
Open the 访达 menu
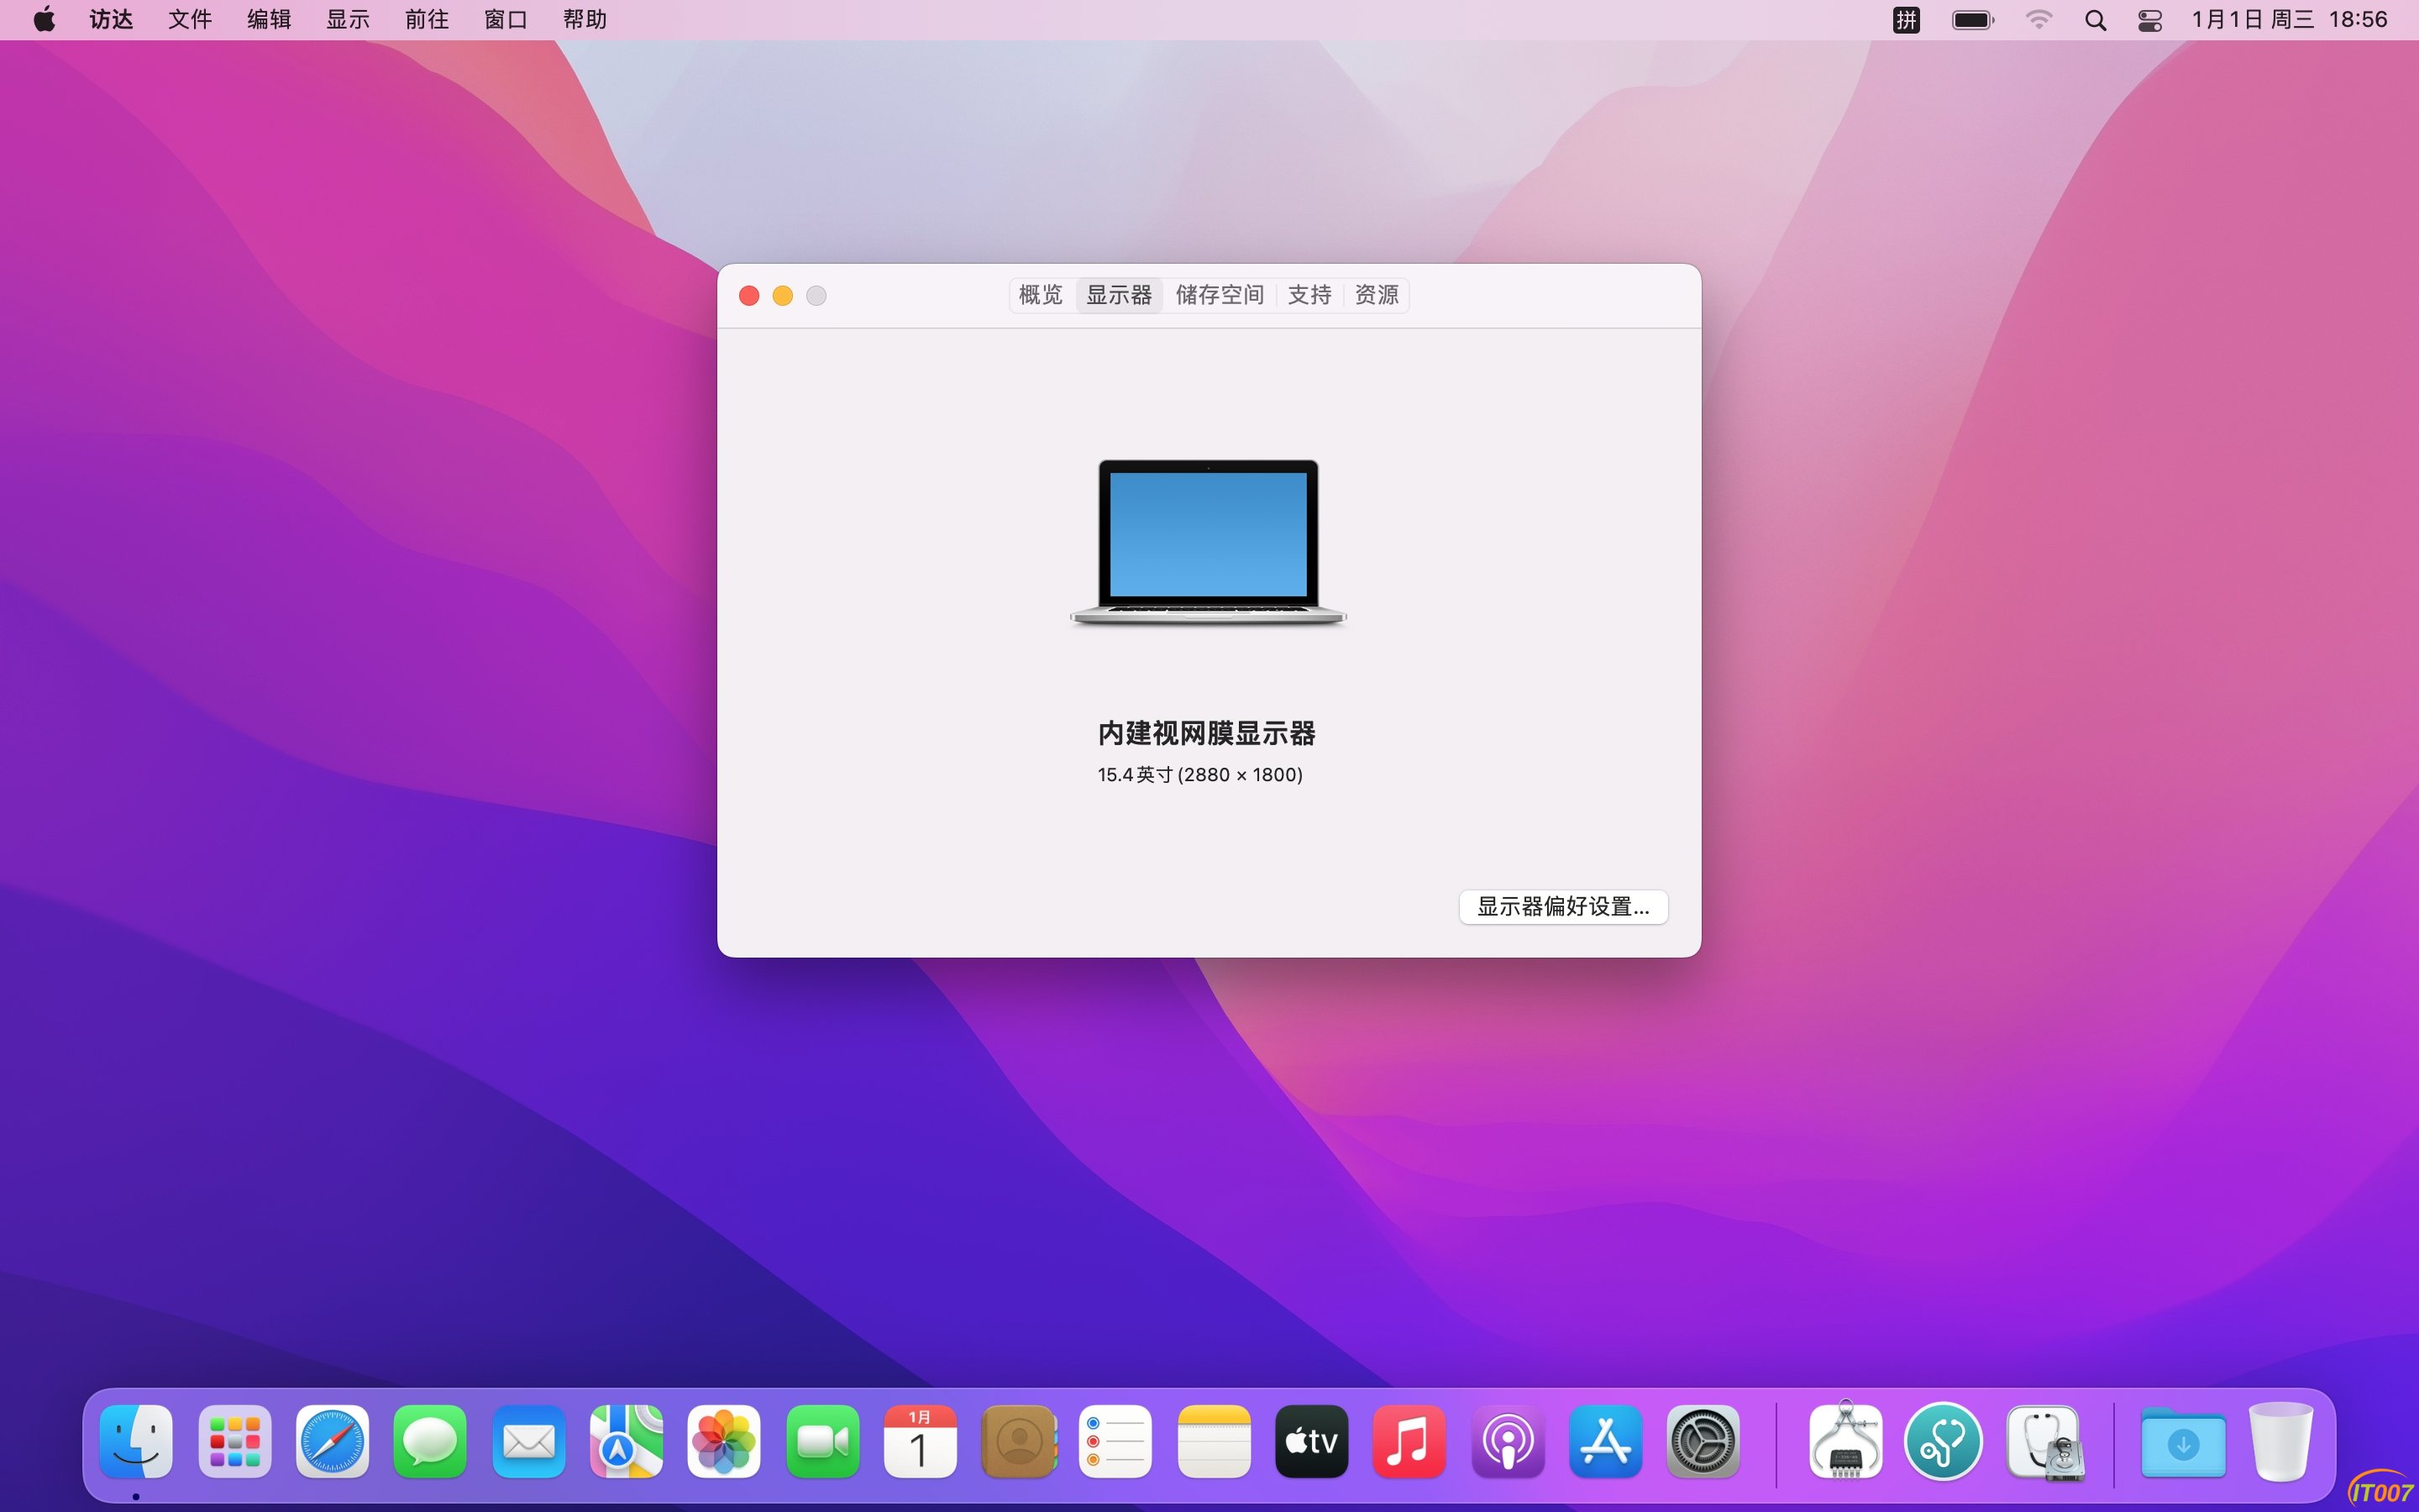click(111, 19)
